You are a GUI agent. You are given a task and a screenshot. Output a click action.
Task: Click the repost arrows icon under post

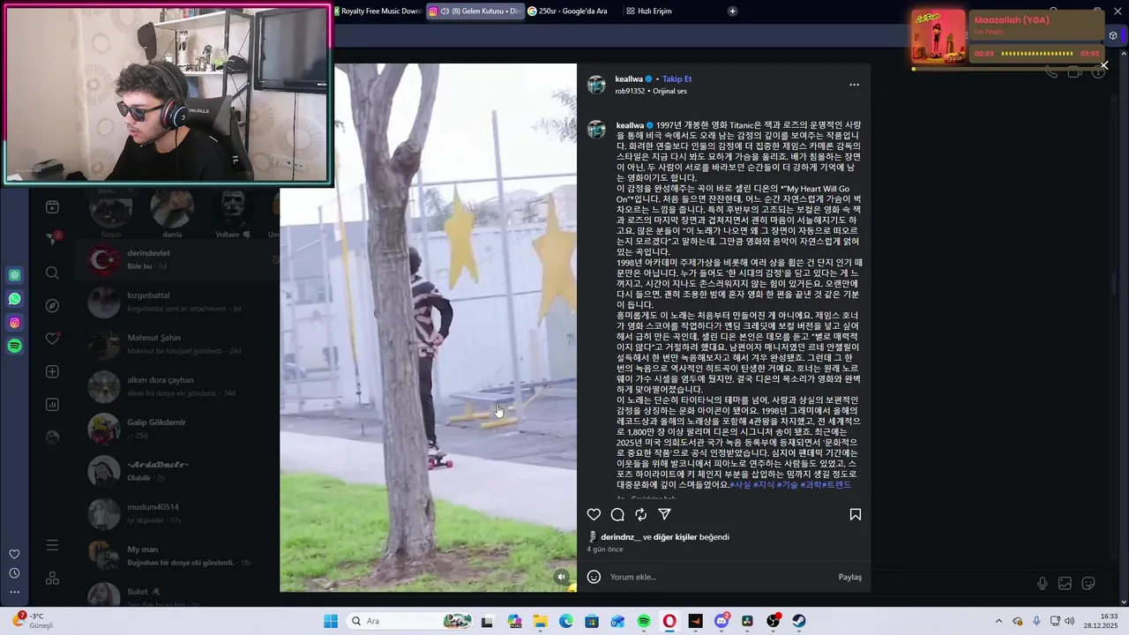tap(641, 515)
